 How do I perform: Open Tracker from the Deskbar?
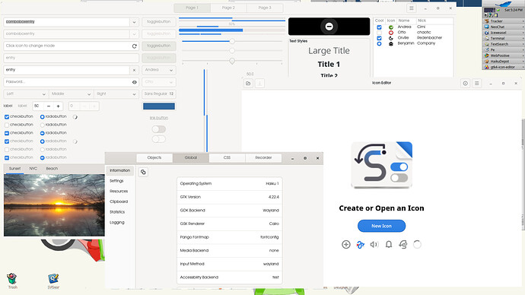click(503, 21)
